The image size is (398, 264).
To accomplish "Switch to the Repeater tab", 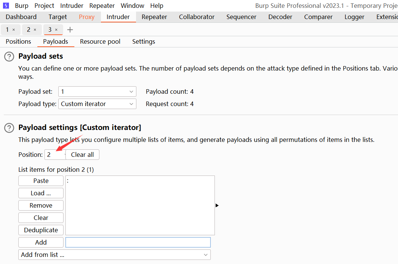I will click(x=154, y=17).
